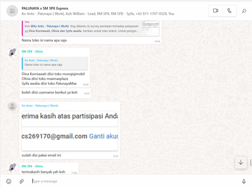Open quoted message from You about survey
252x187 pixels.
(91, 28)
